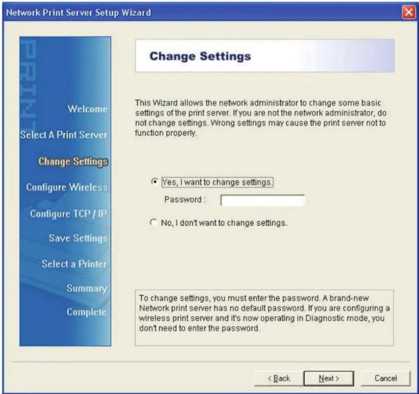Image resolution: width=419 pixels, height=394 pixels.
Task: Click the "This Wizard allows the network administrator" paragraph
Action: point(261,118)
